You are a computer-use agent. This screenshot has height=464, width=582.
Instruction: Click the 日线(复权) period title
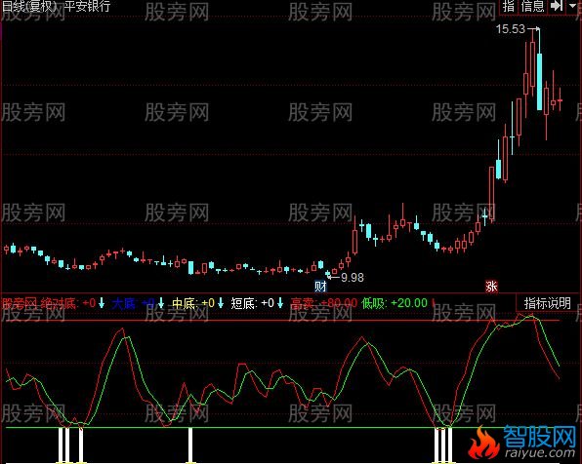(x=29, y=6)
